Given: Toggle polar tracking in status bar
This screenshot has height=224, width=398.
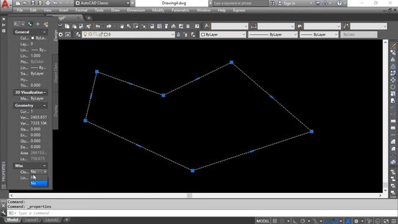Looking at the screenshot, I should pos(303,221).
